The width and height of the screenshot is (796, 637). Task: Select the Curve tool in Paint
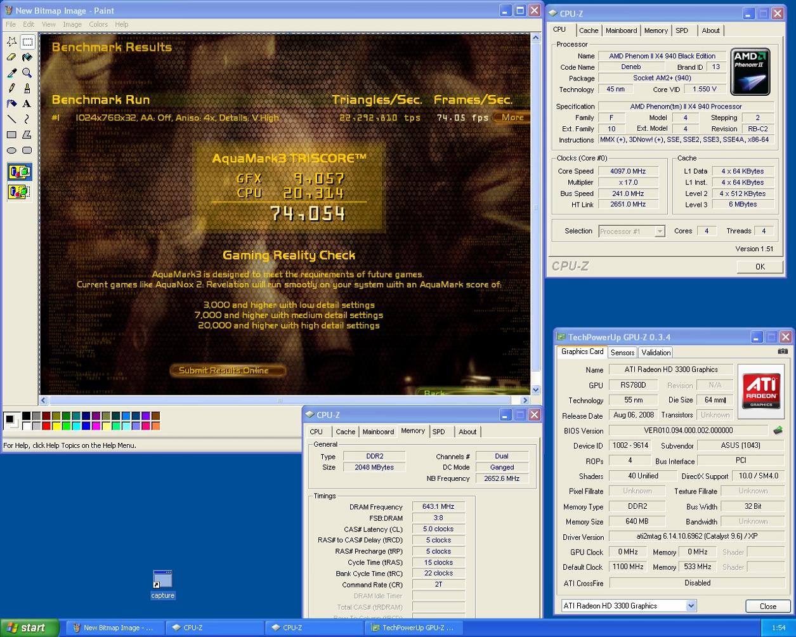[27, 119]
